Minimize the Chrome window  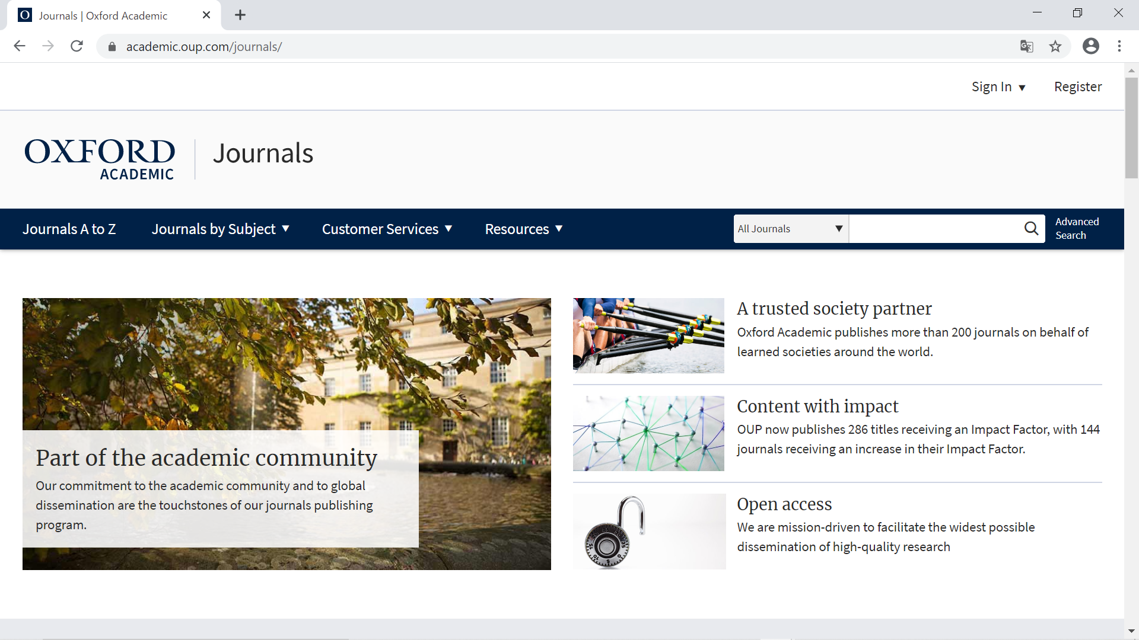click(1037, 13)
